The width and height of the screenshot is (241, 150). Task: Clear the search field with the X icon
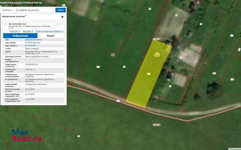coord(53,10)
